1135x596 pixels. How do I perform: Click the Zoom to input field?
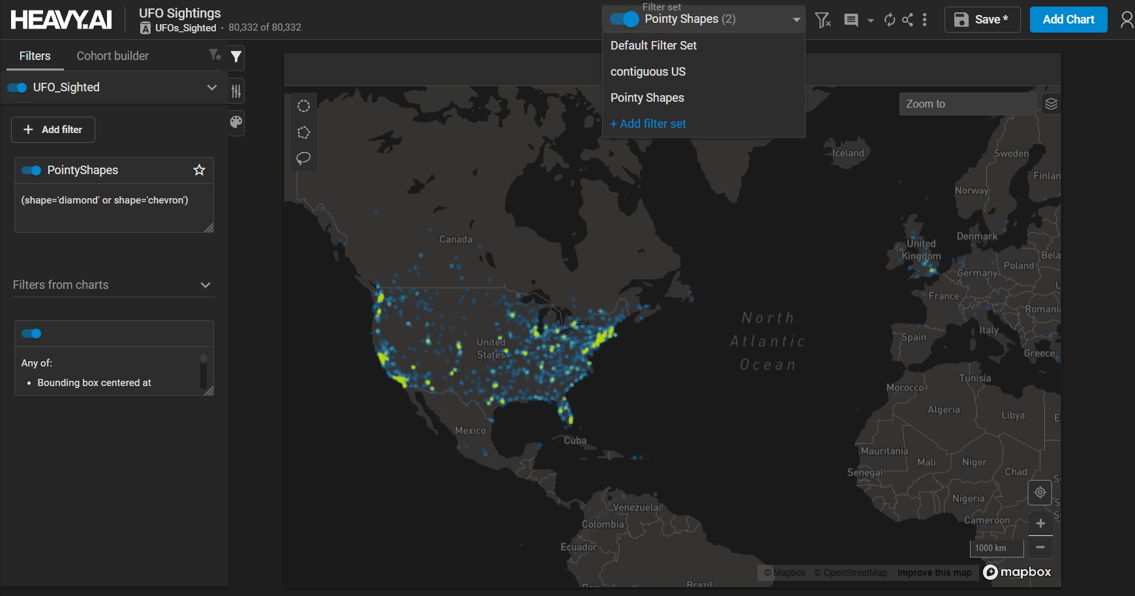(968, 104)
